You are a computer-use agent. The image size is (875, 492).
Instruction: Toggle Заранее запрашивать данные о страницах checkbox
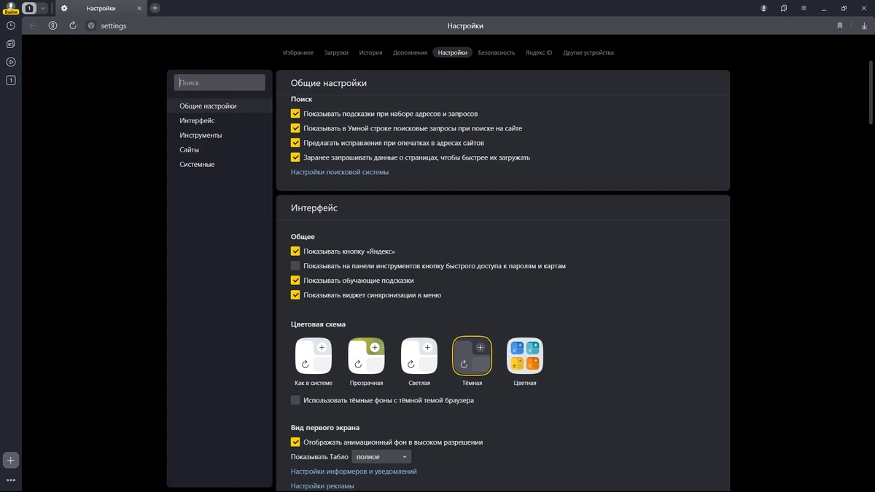tap(295, 157)
